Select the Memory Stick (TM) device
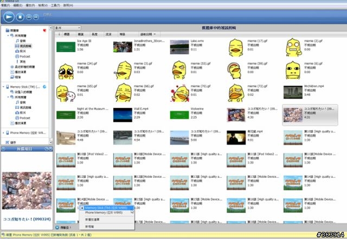Viewport: 347px width, 239px height. point(23,87)
